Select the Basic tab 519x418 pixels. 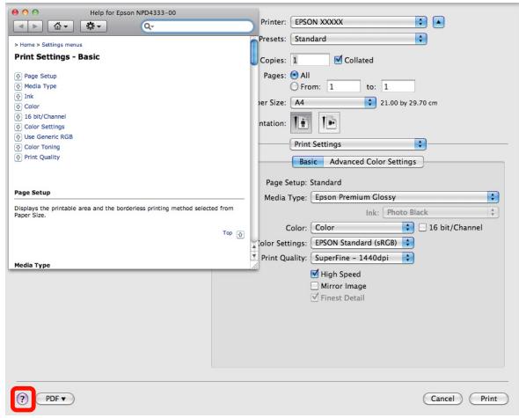pyautogui.click(x=308, y=162)
